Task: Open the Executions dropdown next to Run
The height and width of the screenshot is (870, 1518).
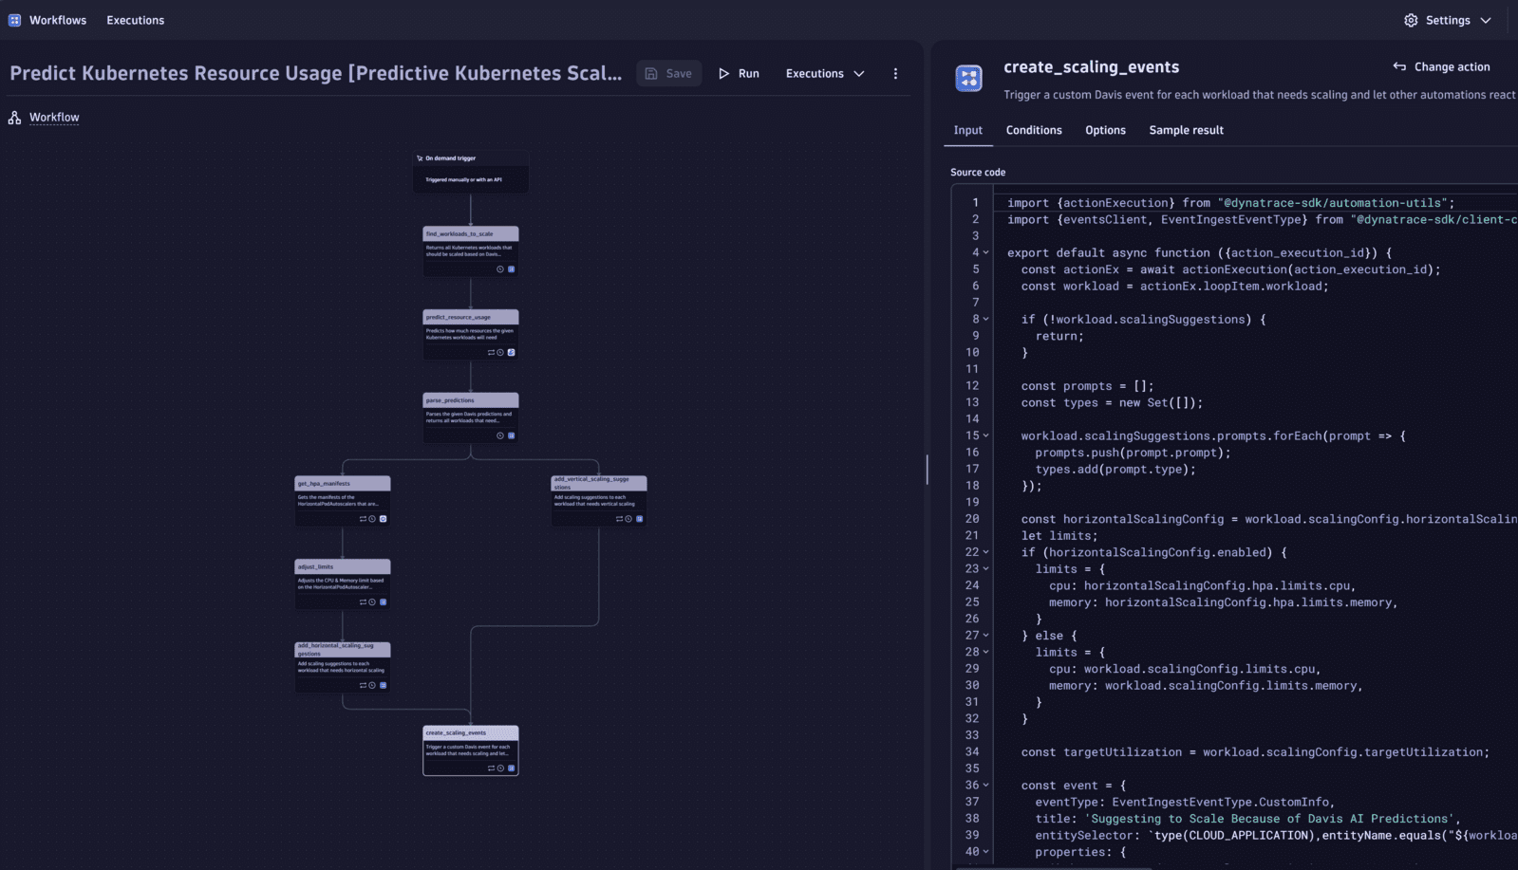Action: point(825,73)
